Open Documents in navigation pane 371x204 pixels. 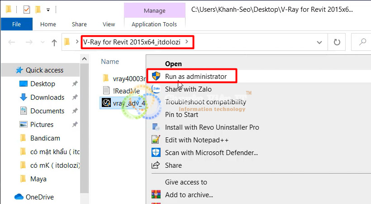pos(48,111)
